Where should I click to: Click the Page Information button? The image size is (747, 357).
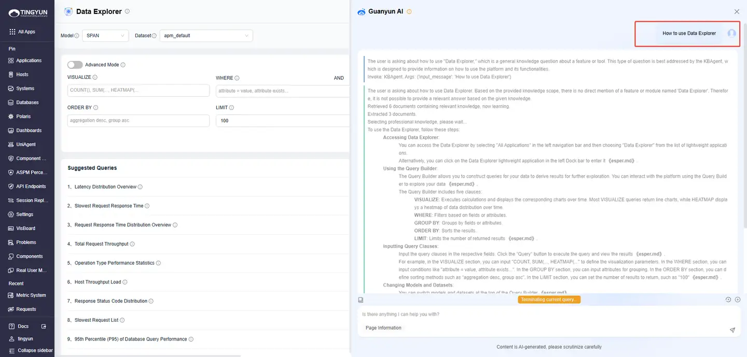click(x=383, y=328)
